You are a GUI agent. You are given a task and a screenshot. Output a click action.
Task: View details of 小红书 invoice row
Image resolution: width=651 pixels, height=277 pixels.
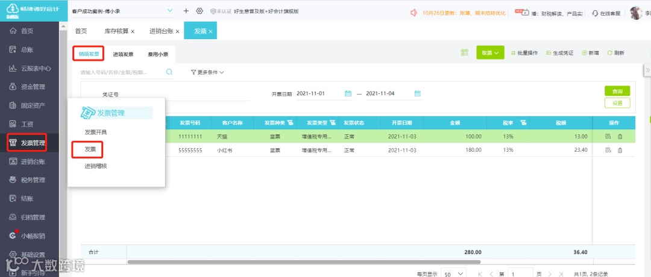(608, 150)
